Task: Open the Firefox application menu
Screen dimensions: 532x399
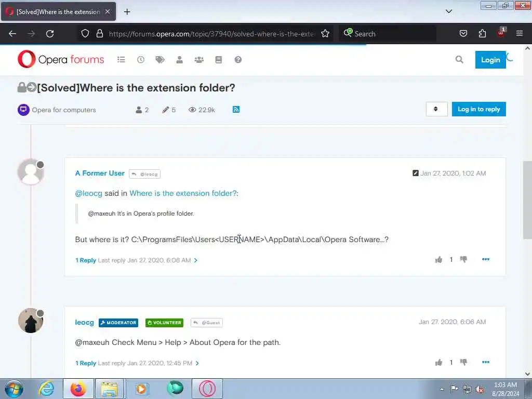Action: pos(520,33)
